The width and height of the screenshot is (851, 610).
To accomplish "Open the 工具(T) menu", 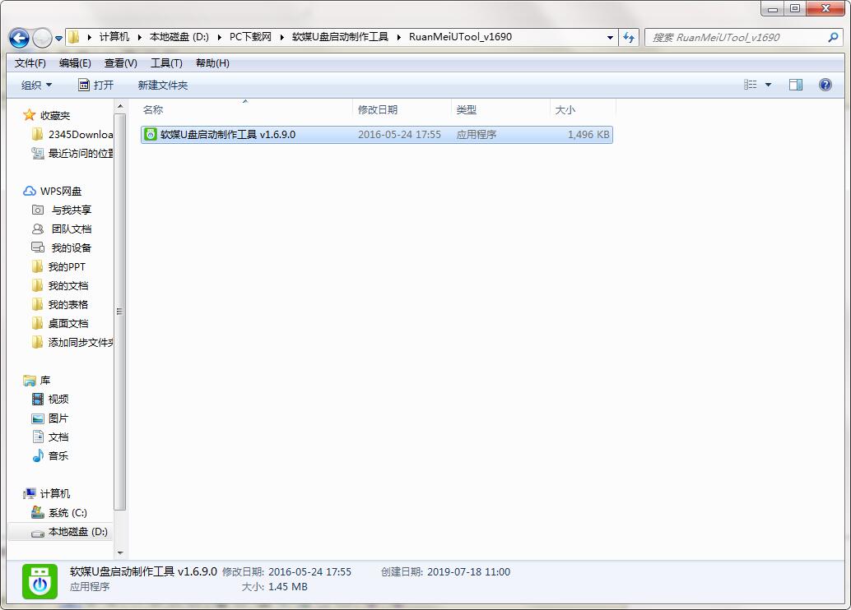I will click(166, 63).
